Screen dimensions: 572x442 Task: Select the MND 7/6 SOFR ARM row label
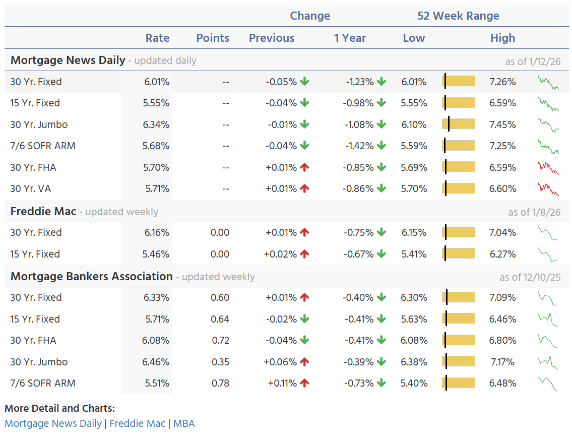(43, 146)
